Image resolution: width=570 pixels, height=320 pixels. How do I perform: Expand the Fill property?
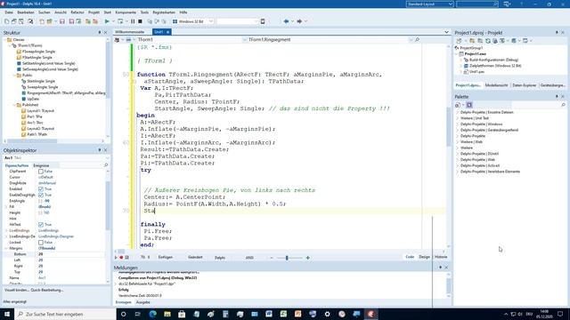[6, 207]
